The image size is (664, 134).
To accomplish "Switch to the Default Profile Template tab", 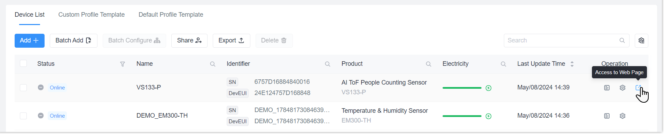I will click(x=171, y=15).
